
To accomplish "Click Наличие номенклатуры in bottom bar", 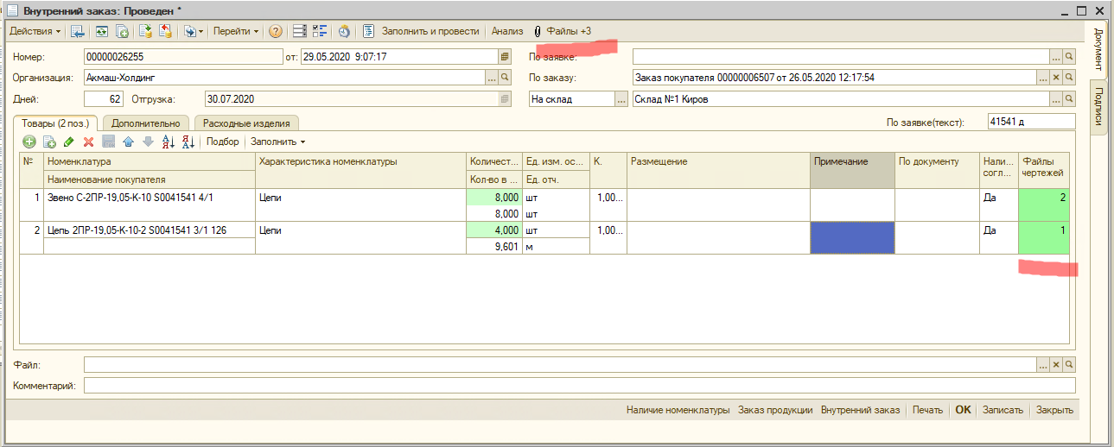I will (678, 410).
